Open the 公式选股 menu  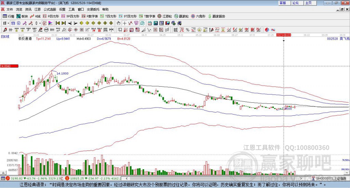tap(50, 9)
